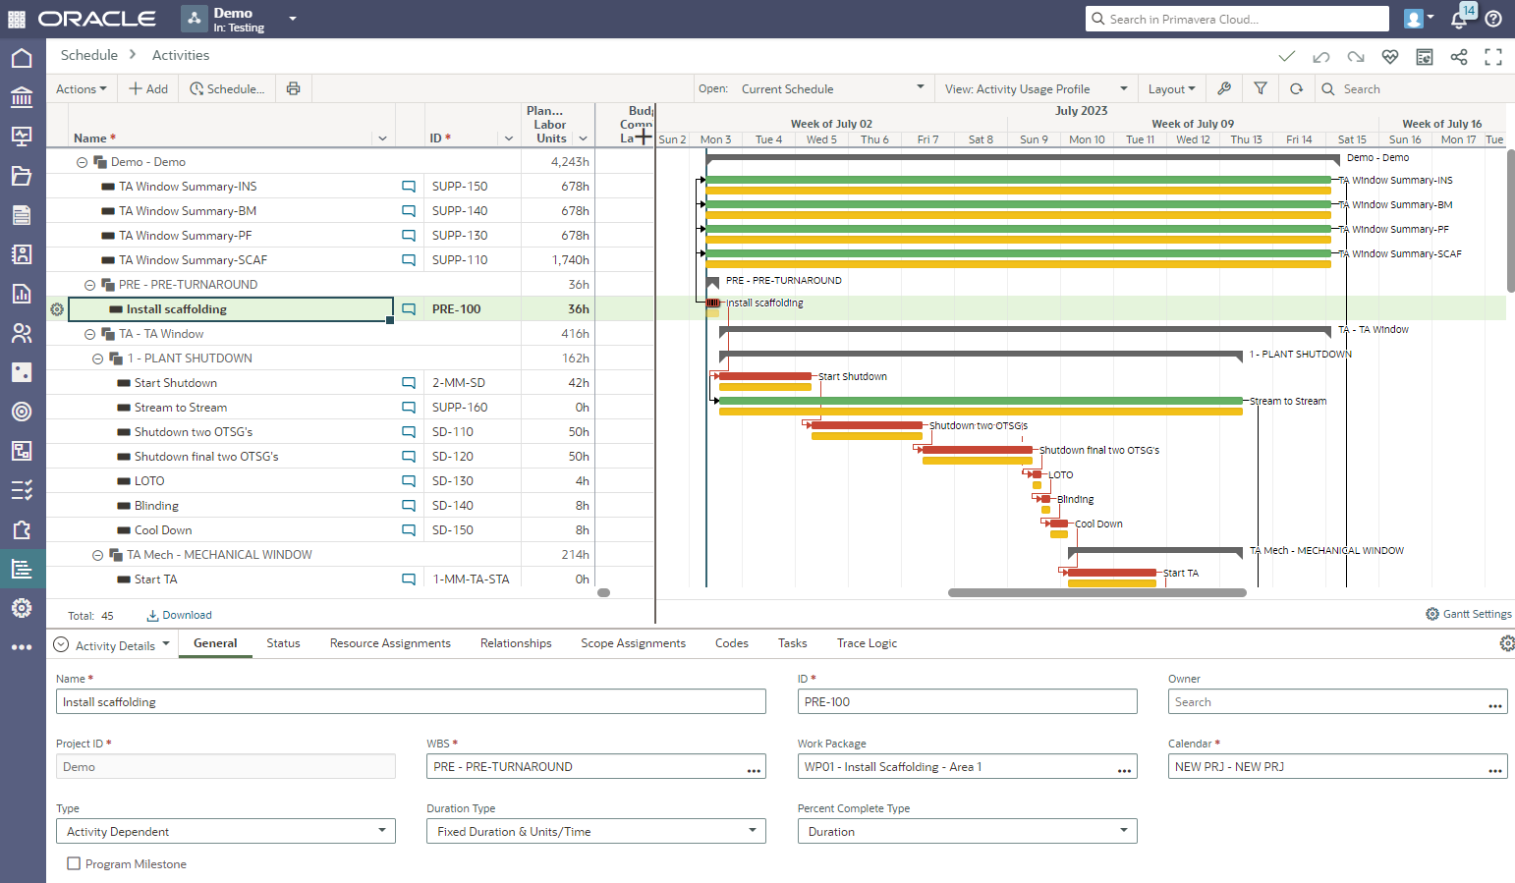The height and width of the screenshot is (883, 1515).
Task: Refresh the activity list with the refresh icon
Action: pos(1297,88)
